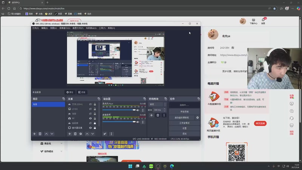Click the 属性 properties button under preview

tap(70, 92)
